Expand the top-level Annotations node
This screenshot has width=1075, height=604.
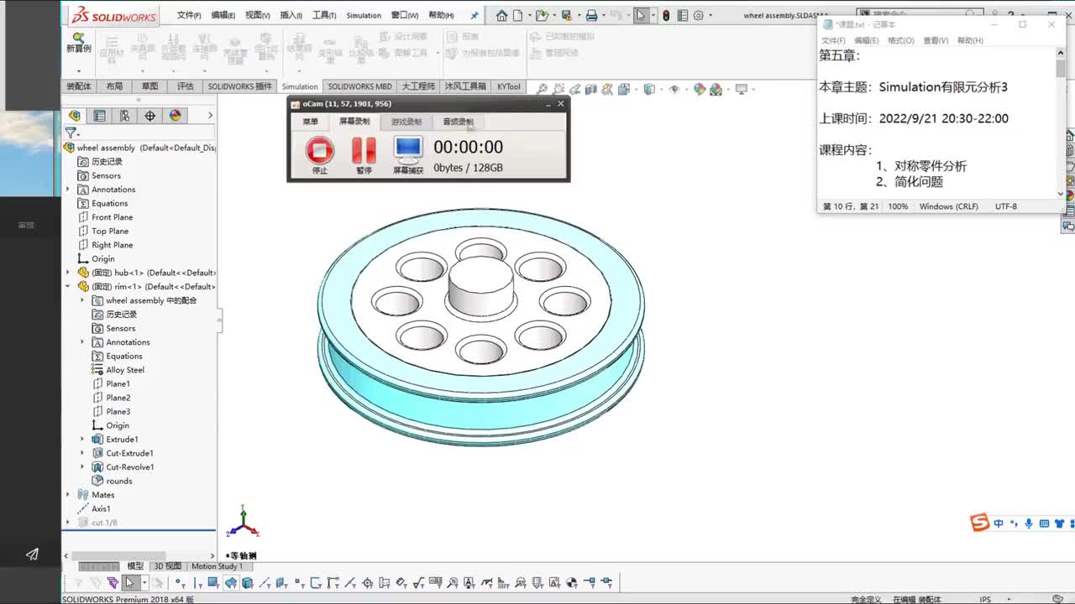68,190
